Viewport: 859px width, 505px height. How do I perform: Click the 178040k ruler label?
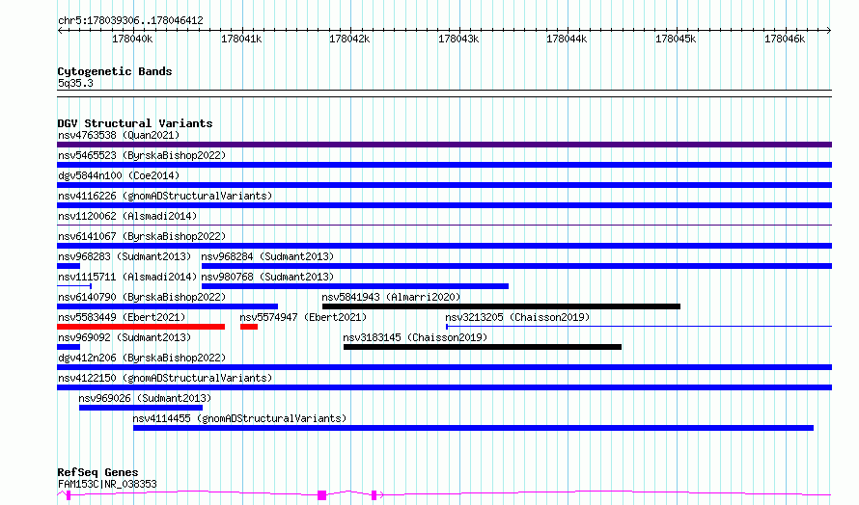(132, 39)
